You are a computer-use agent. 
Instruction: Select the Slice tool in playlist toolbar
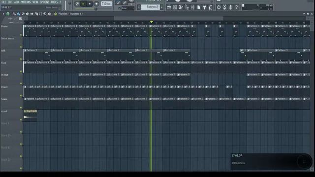(x=36, y=14)
